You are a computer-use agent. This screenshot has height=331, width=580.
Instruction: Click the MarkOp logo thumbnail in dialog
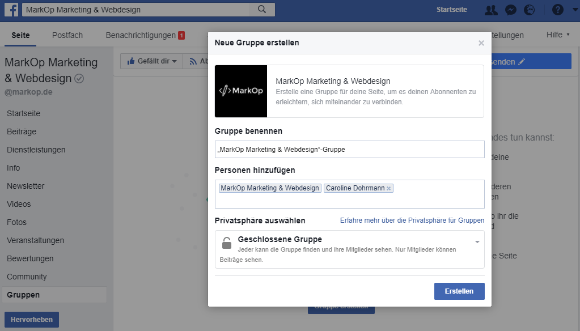[x=241, y=91]
